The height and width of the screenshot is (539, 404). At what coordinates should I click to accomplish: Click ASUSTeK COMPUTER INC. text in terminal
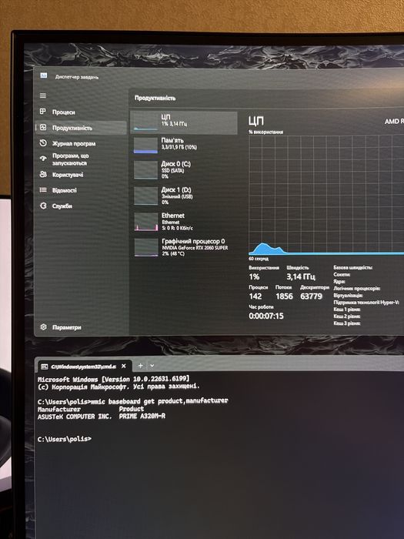75,417
